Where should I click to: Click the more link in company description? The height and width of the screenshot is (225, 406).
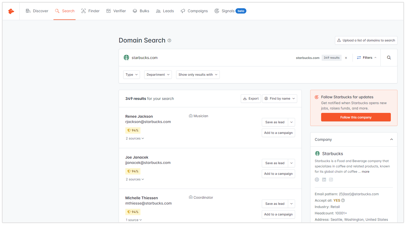coord(365,172)
